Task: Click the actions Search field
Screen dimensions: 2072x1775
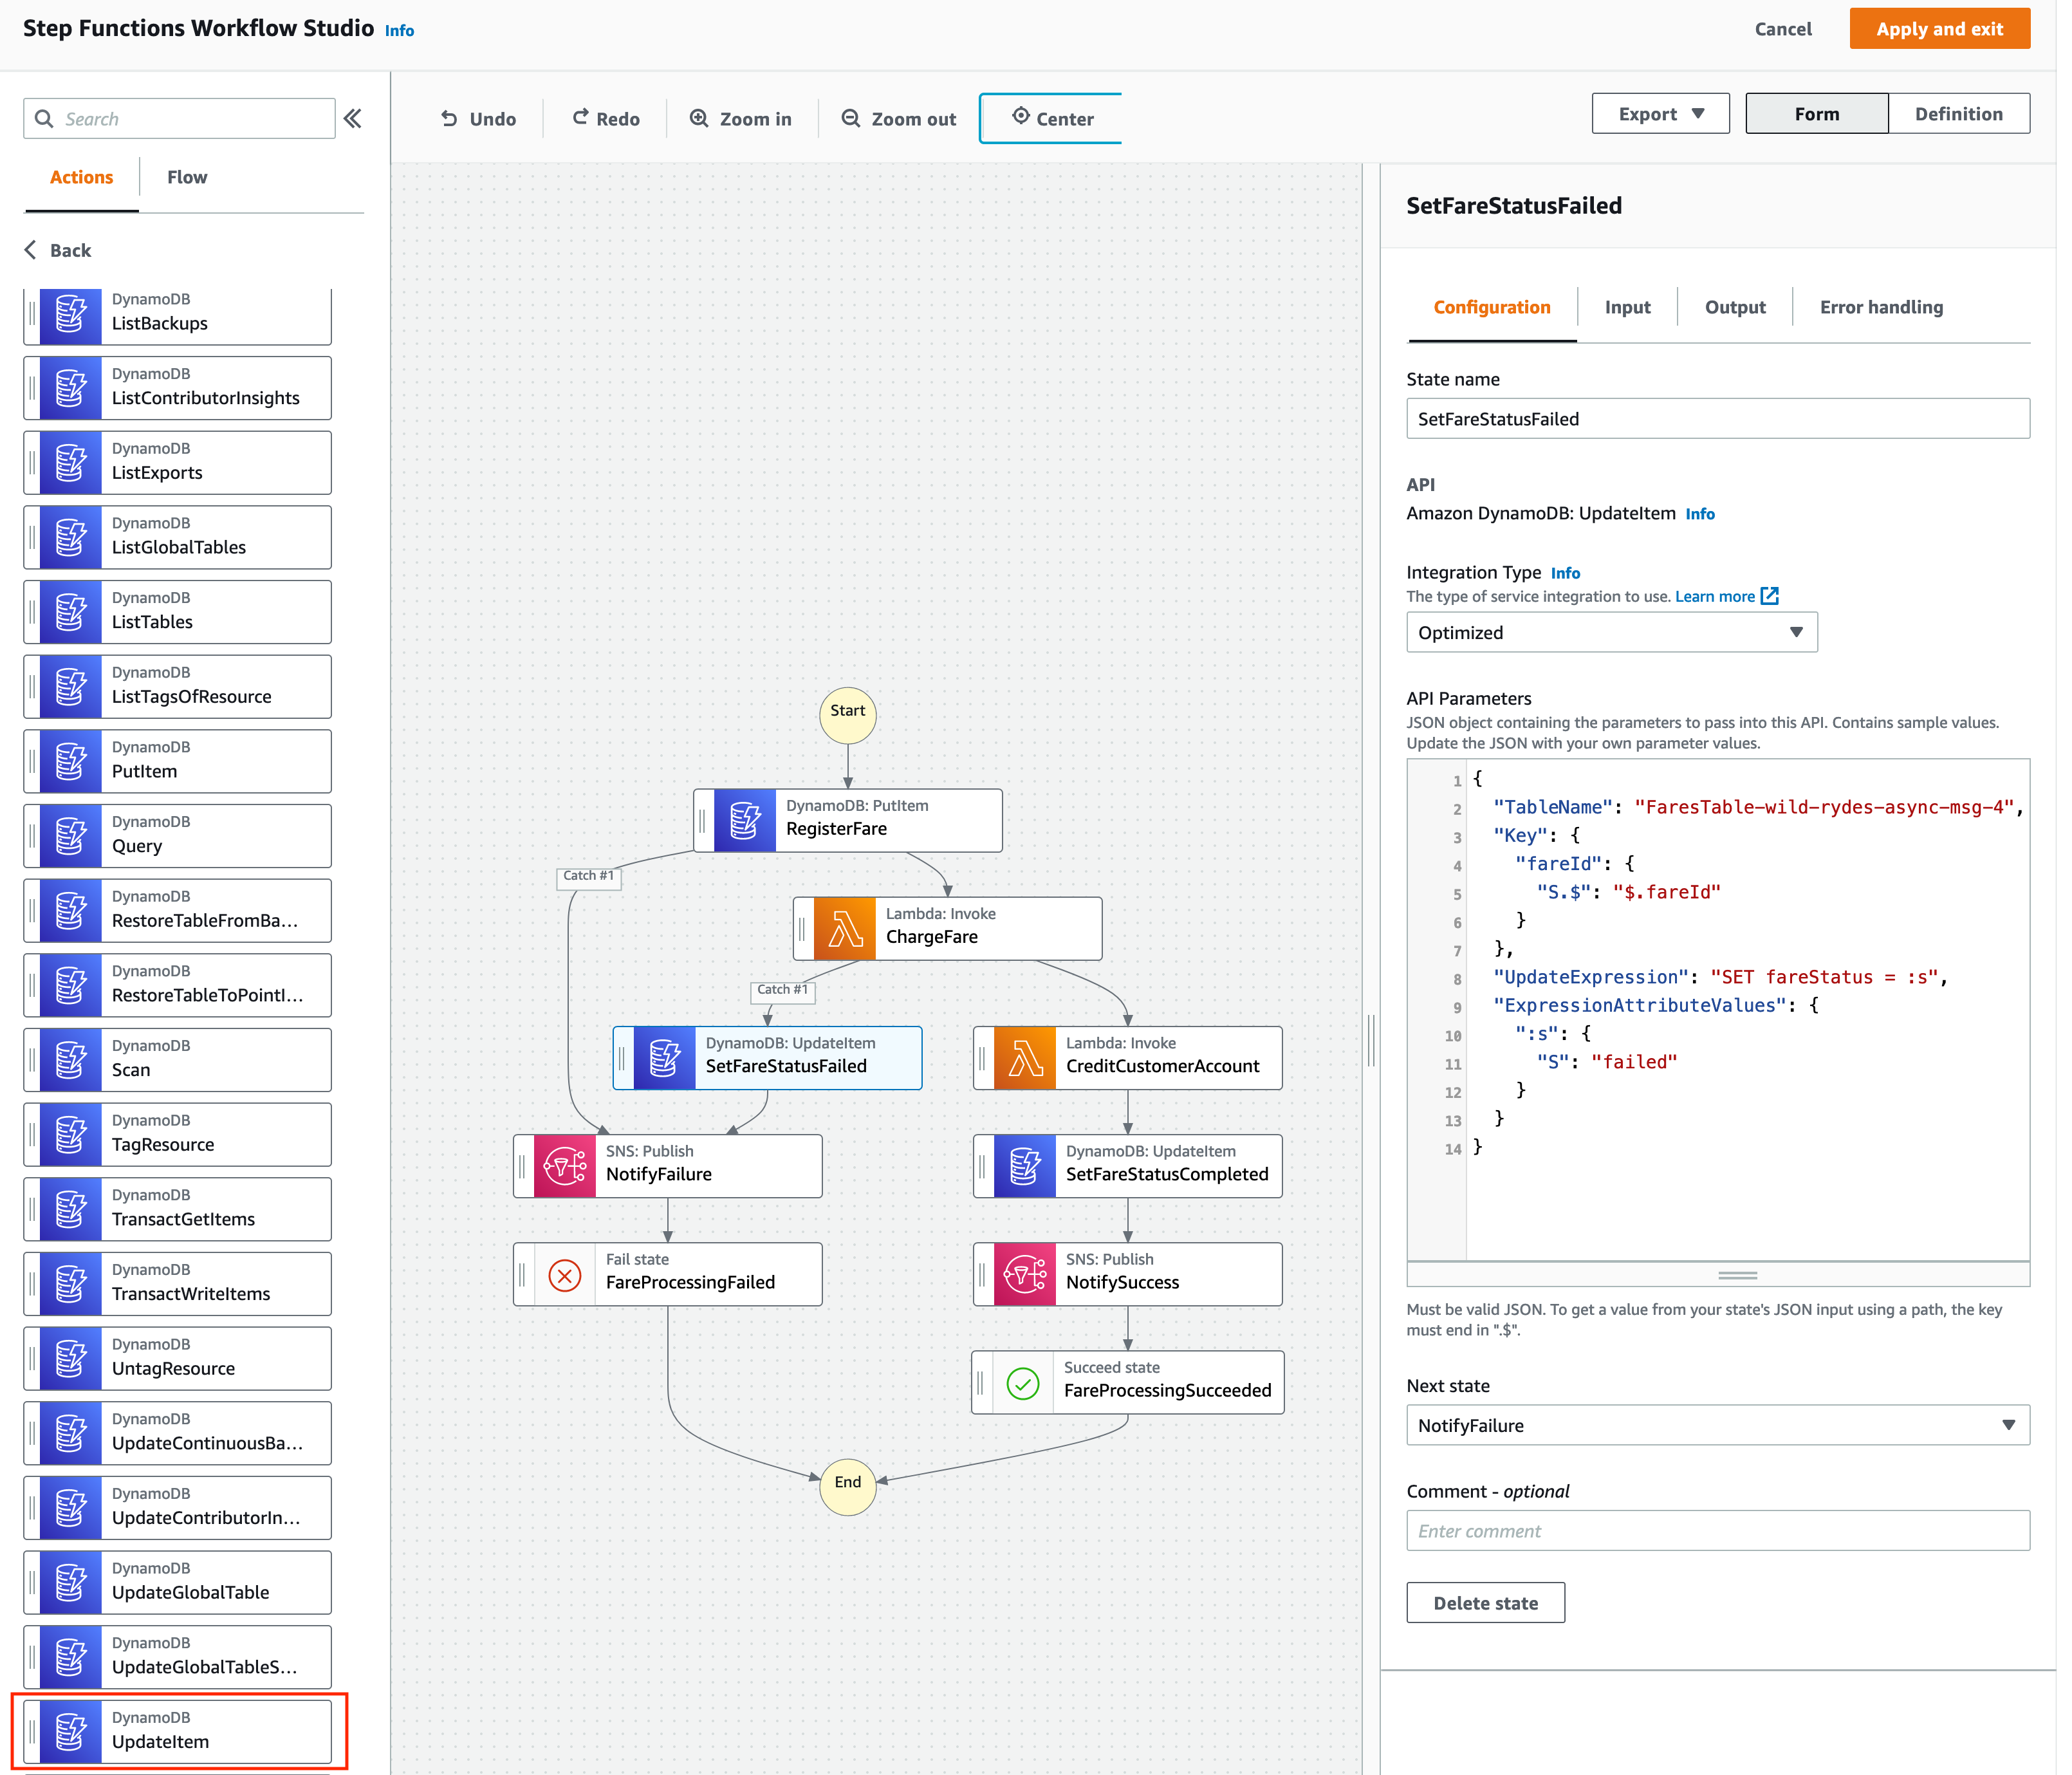Action: pyautogui.click(x=179, y=119)
